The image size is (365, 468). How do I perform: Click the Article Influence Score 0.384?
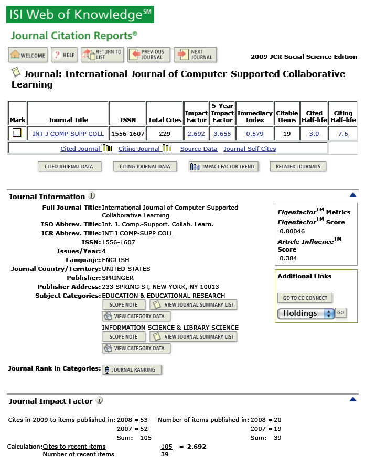pos(288,258)
